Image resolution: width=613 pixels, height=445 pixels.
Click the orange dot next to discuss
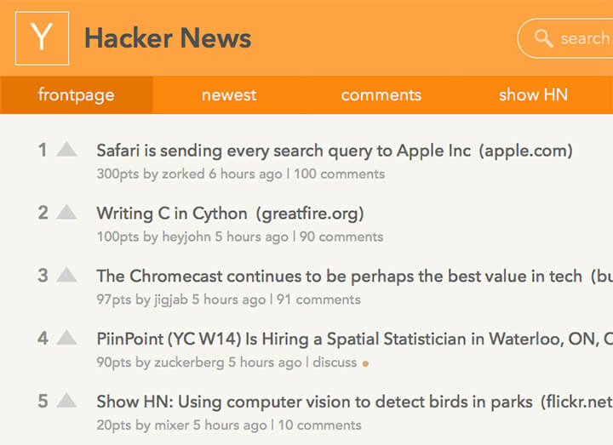pos(365,363)
